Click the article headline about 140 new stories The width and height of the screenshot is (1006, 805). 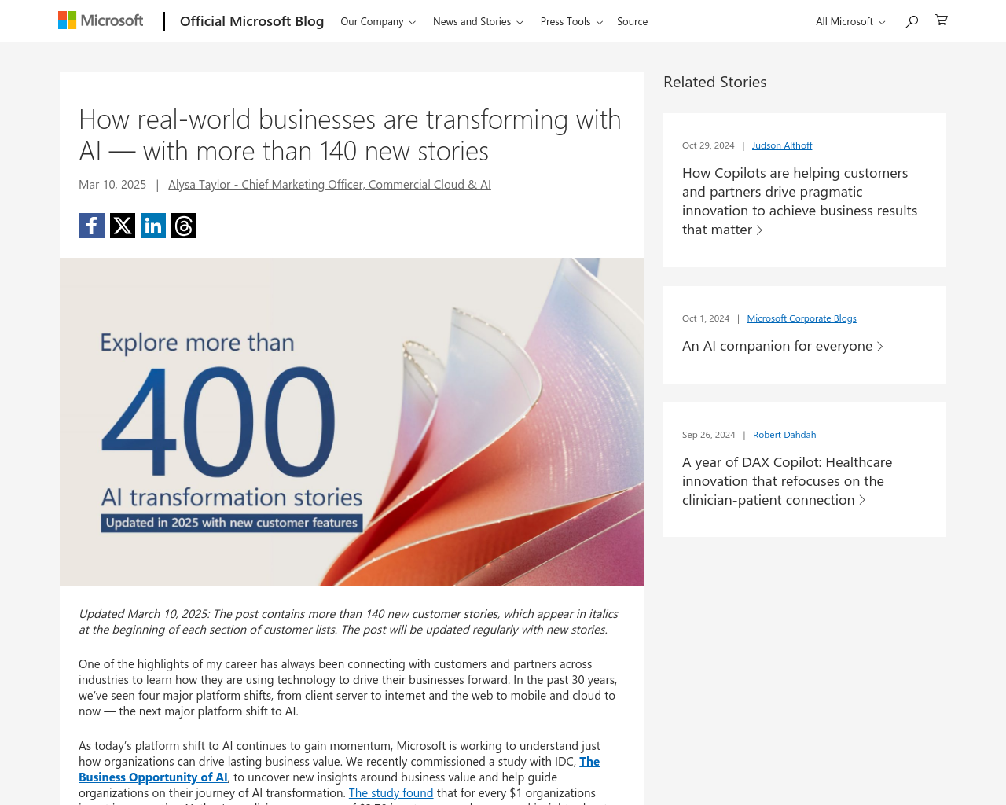click(x=350, y=135)
